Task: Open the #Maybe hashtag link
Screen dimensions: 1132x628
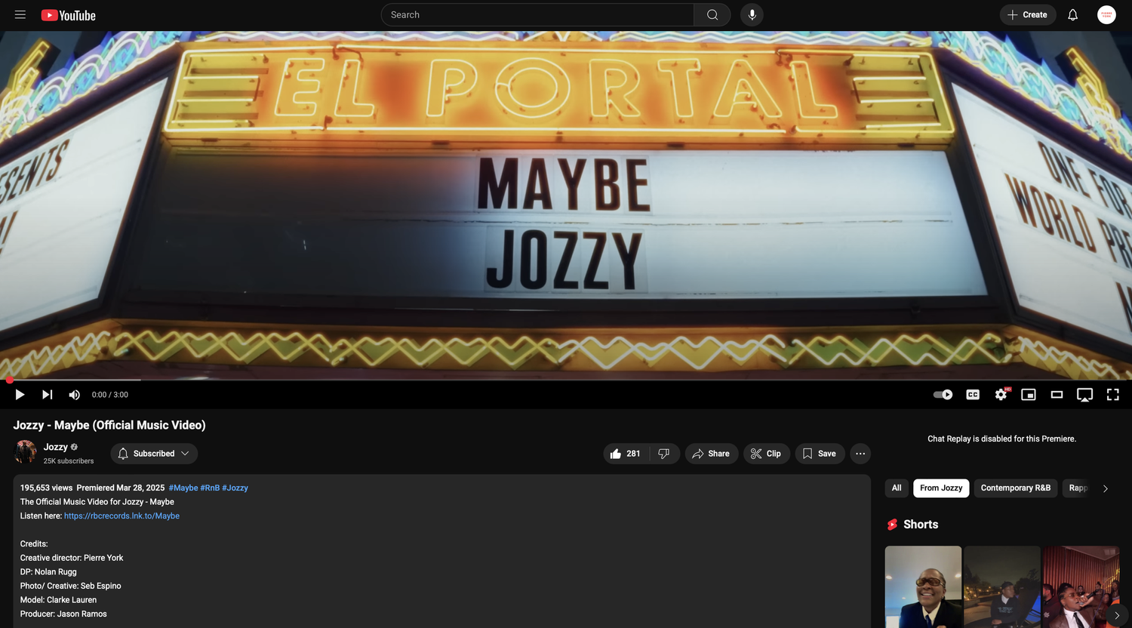Action: tap(183, 488)
